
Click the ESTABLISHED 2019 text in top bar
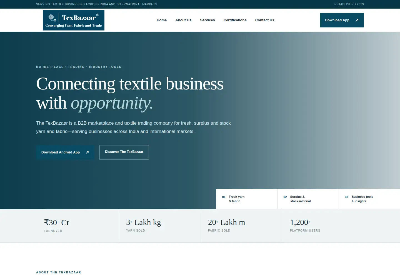pyautogui.click(x=349, y=4)
